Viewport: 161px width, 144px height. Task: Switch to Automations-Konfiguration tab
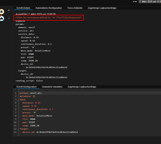[49, 8]
